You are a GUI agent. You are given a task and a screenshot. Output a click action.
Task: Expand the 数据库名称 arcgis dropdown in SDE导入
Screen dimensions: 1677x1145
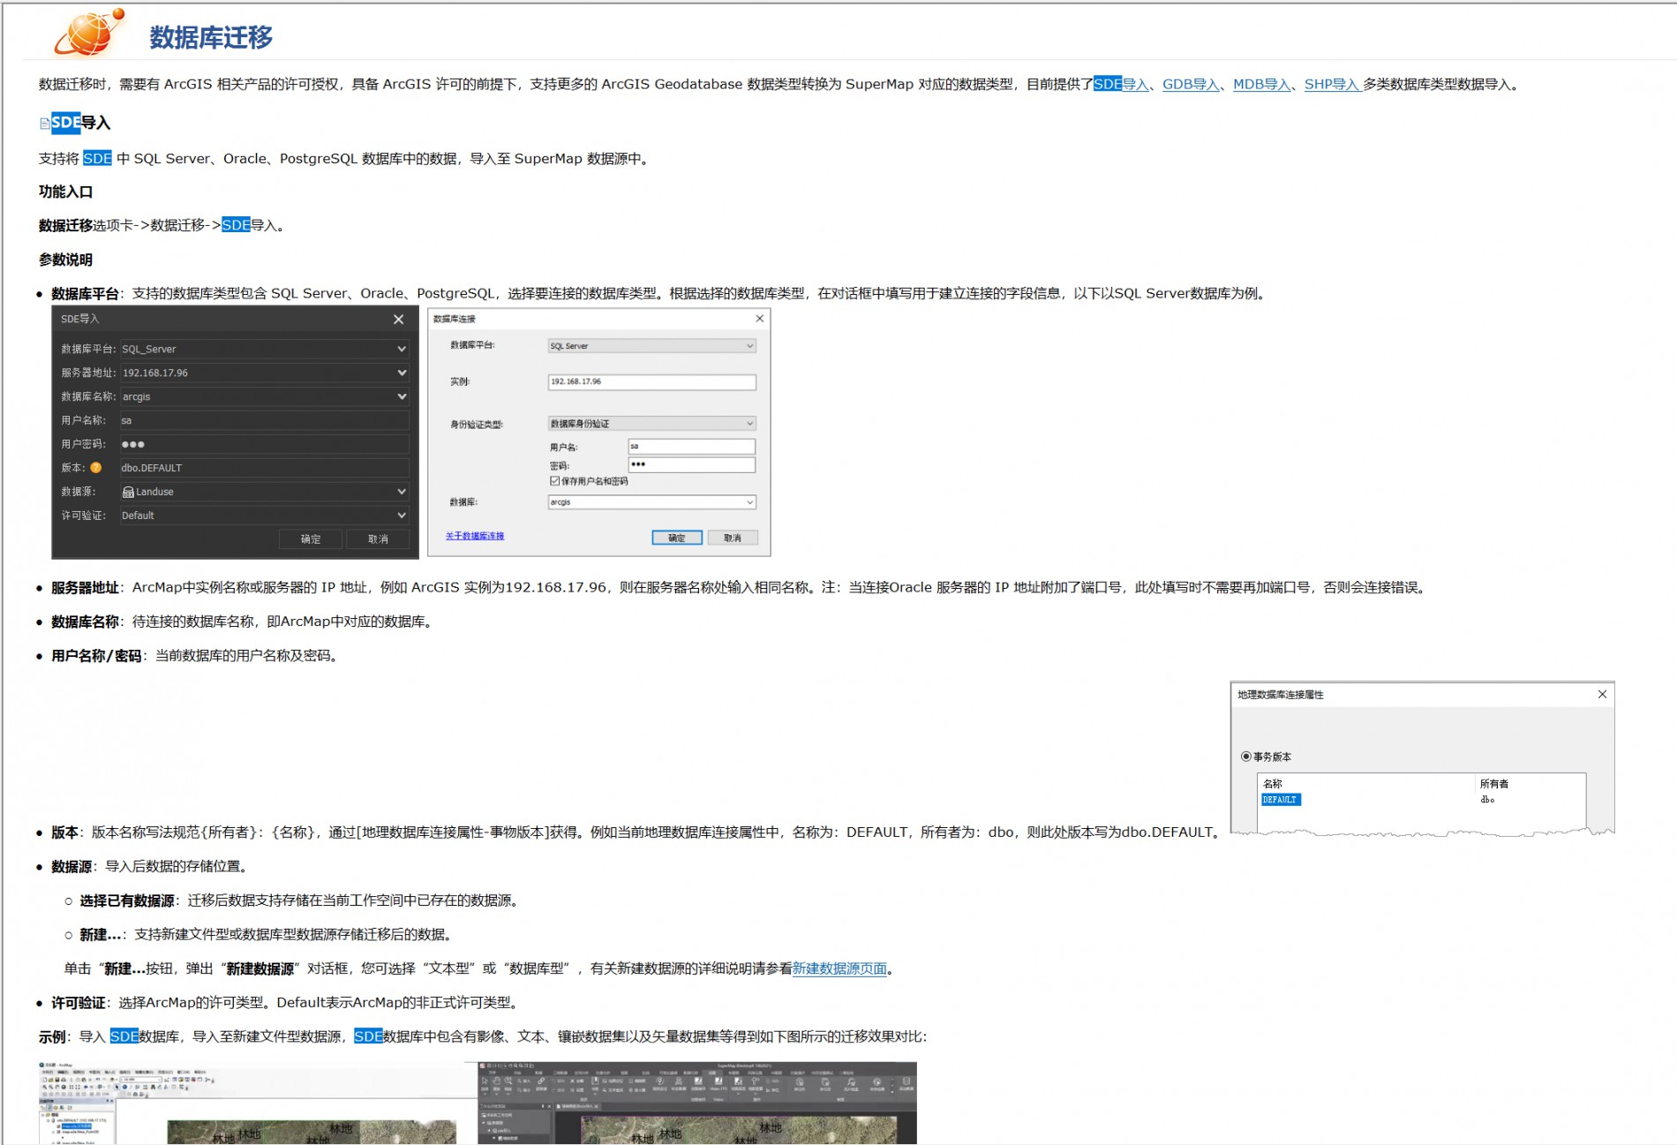402,397
